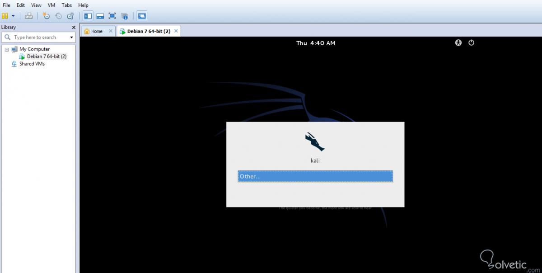Viewport: 542px width, 273px height.
Task: Close the Debian 7 64-bit (2) tab
Action: 176,31
